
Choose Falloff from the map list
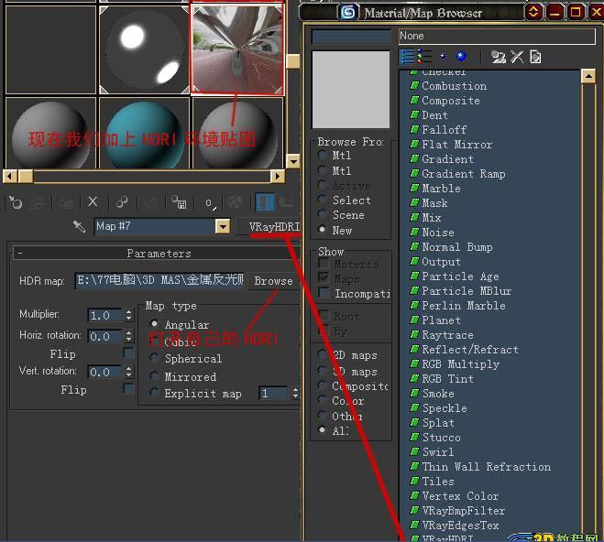point(444,130)
